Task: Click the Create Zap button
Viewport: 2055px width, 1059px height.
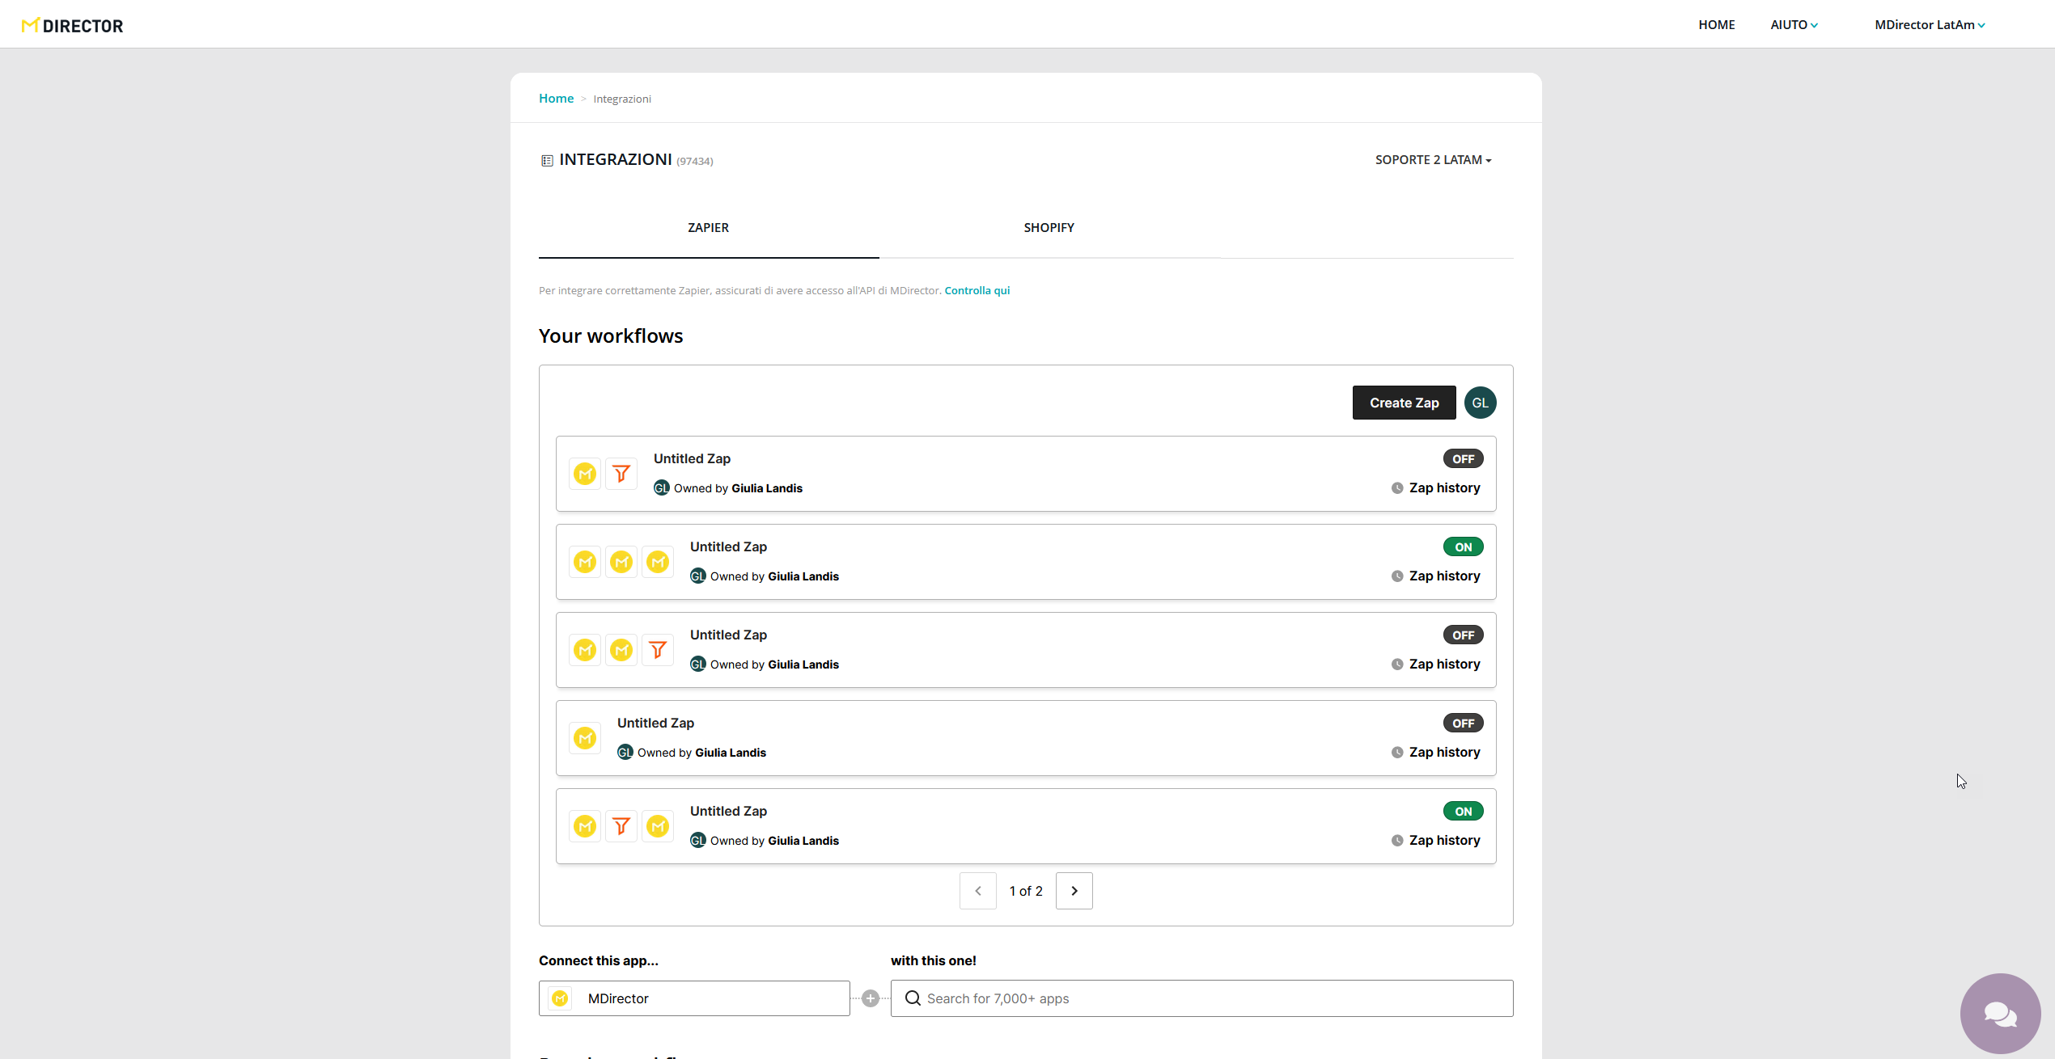Action: (x=1404, y=403)
